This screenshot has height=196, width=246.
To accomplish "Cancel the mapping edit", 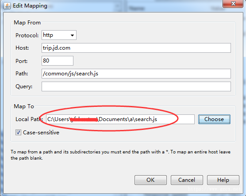I will [187, 180].
